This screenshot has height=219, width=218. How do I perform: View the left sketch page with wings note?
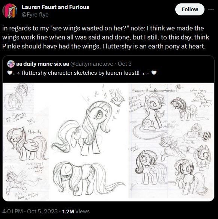tap(26, 141)
